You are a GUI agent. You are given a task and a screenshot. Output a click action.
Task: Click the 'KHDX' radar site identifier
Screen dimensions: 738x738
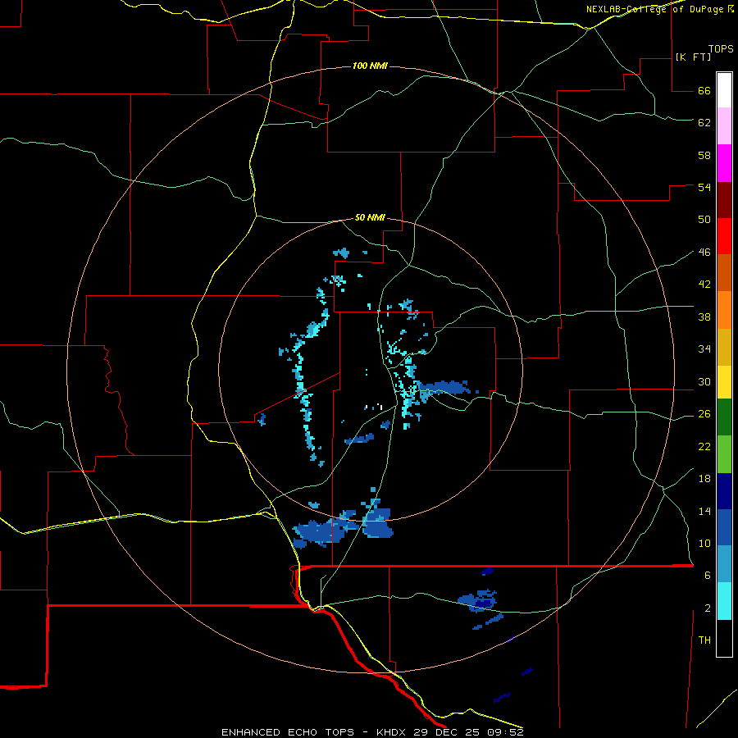(x=393, y=732)
